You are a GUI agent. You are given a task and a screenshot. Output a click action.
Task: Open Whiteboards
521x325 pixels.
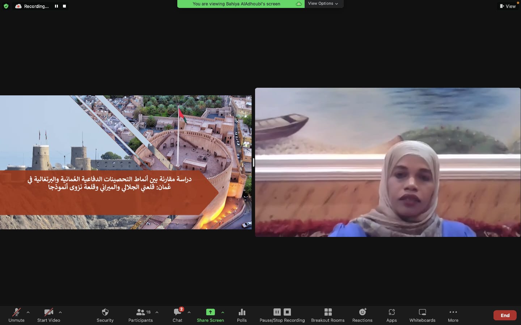422,315
